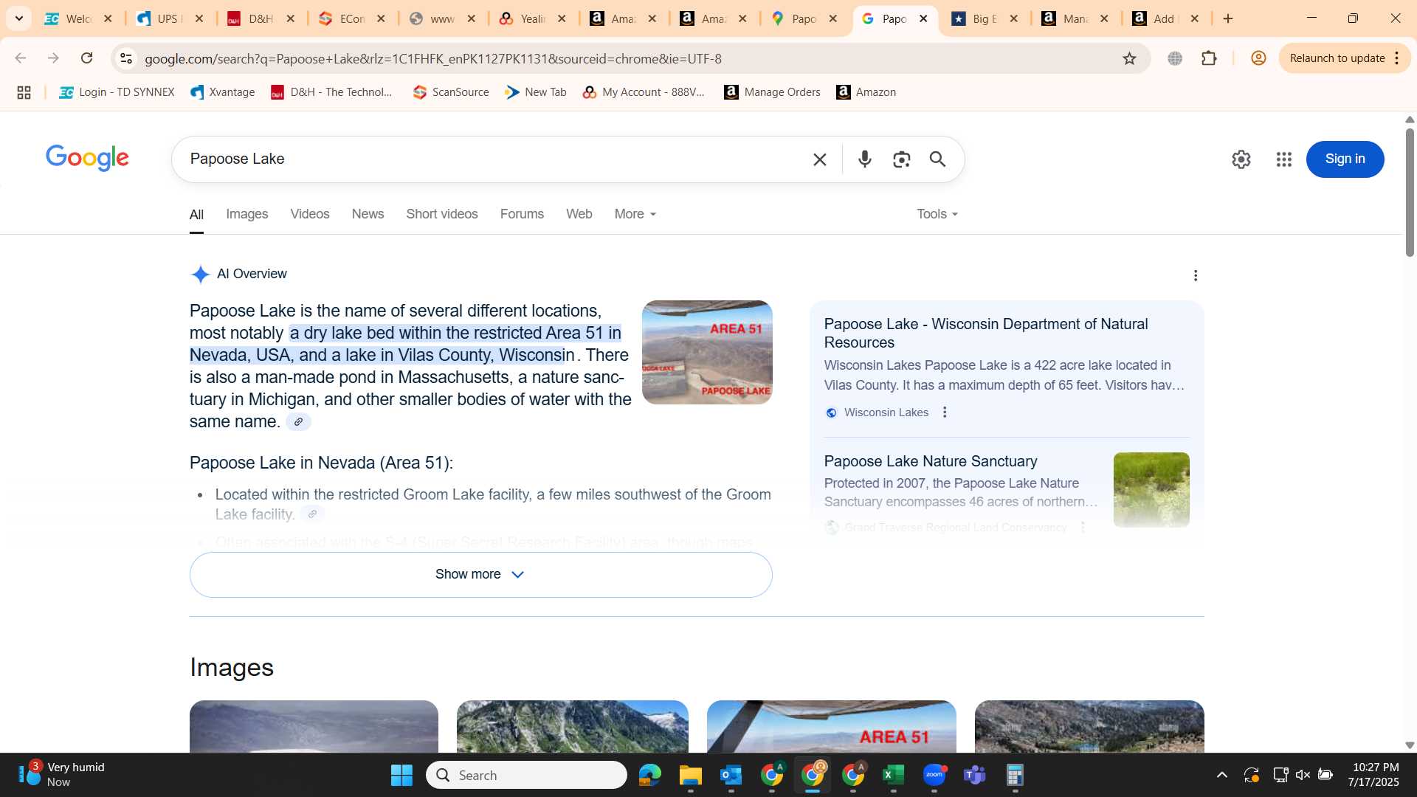The image size is (1417, 797).
Task: Open new browser tab with plus
Action: pyautogui.click(x=1228, y=18)
